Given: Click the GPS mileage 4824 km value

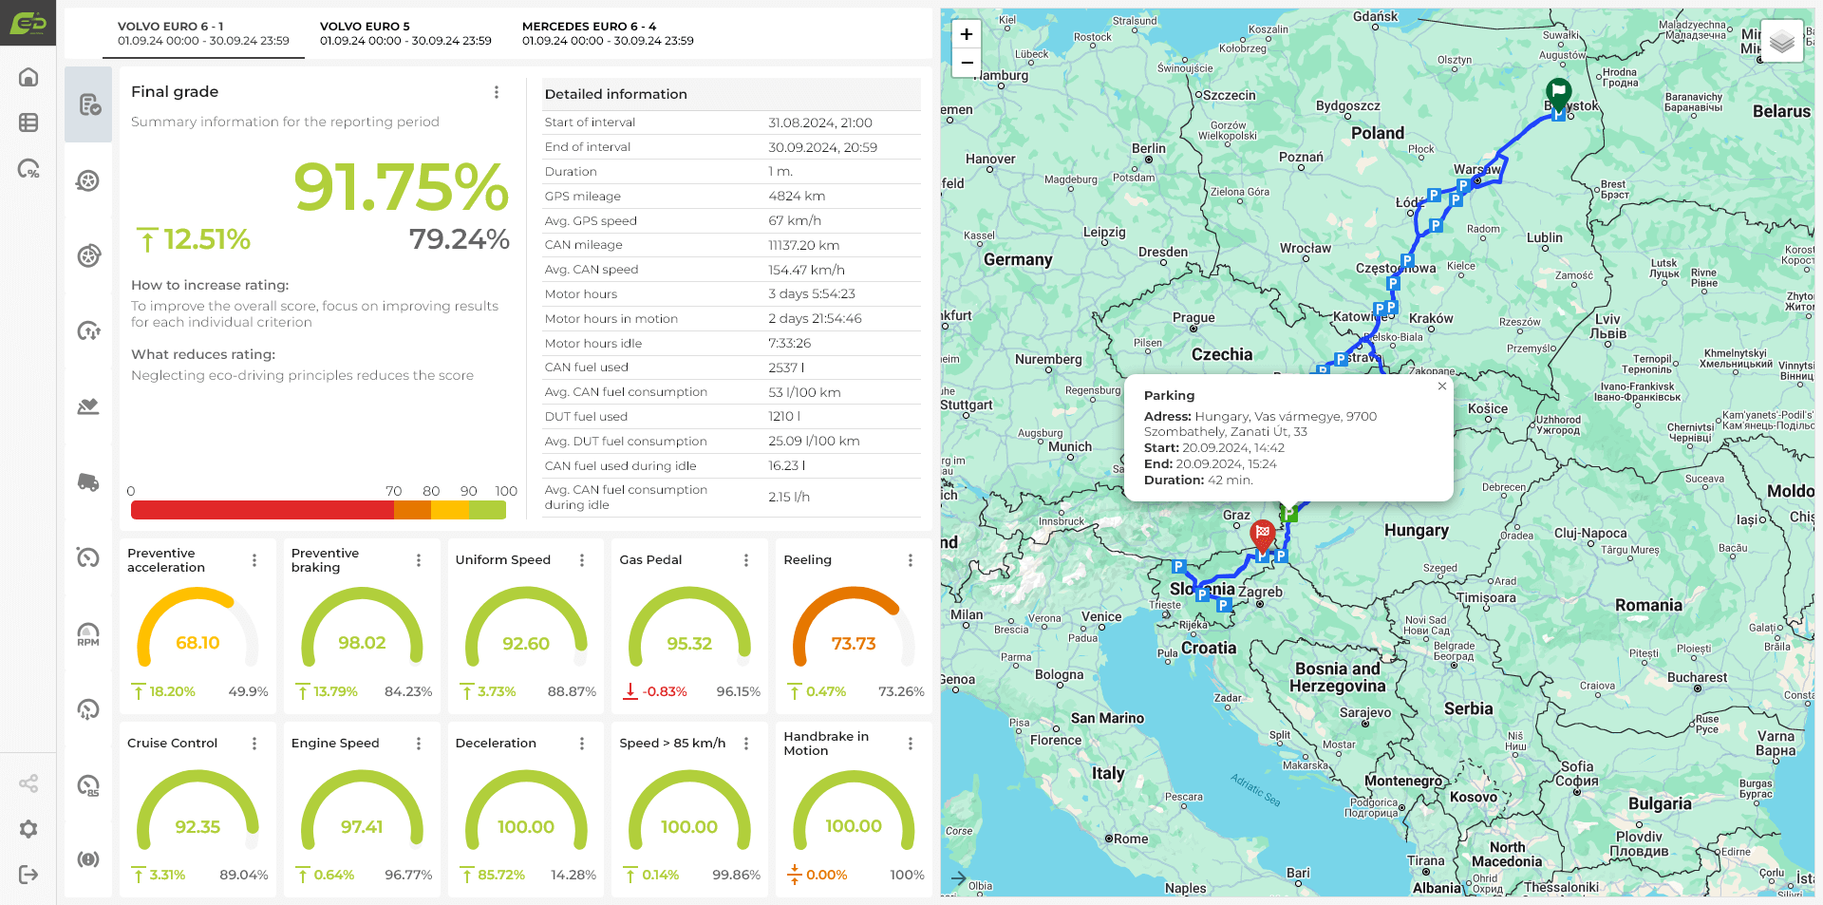Looking at the screenshot, I should [797, 197].
